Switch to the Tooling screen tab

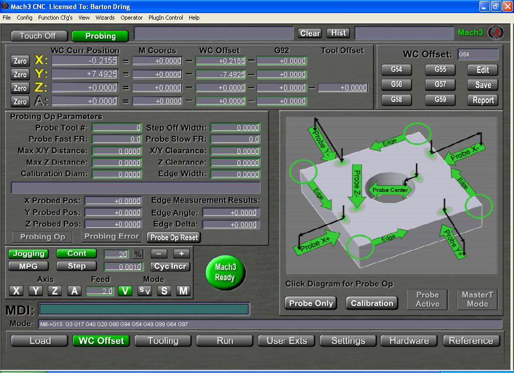163,341
